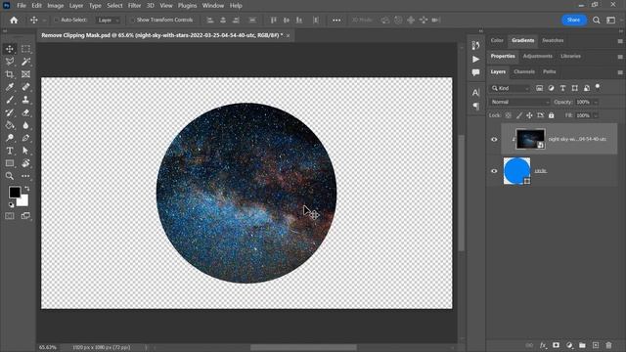Open the Edit Toolbar three-dots menu

25,176
